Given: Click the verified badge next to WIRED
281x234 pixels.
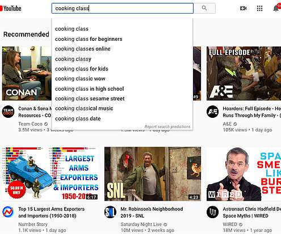Looking at the screenshot, I should [241, 224].
